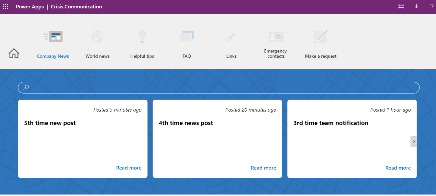Open the help question mark icon
The height and width of the screenshot is (196, 436).
(x=432, y=6)
